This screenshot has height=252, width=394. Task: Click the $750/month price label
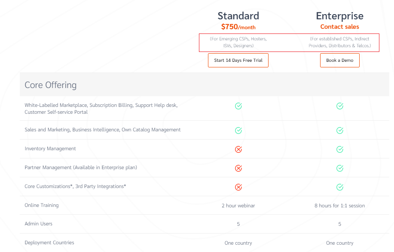pos(238,27)
